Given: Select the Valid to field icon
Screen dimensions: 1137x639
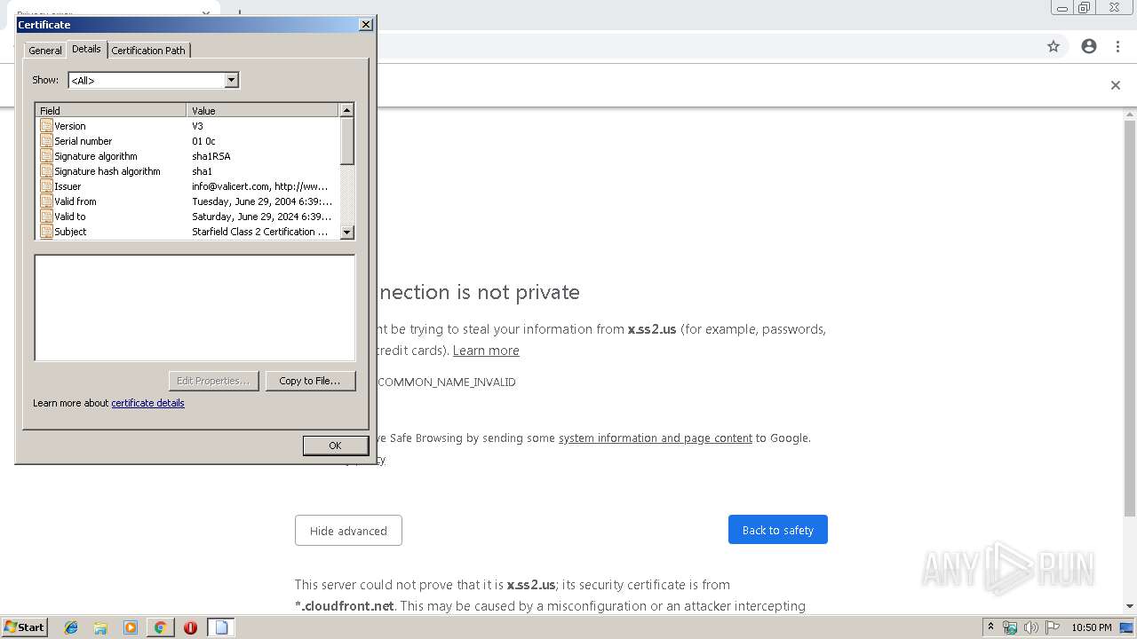Looking at the screenshot, I should click(x=46, y=217).
